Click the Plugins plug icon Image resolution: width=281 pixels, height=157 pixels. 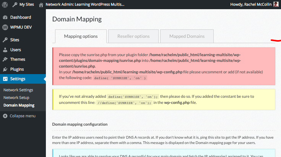point(5,69)
